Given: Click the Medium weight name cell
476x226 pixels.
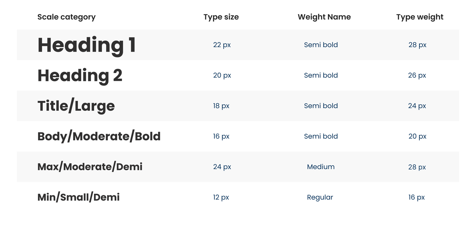Looking at the screenshot, I should 321,167.
